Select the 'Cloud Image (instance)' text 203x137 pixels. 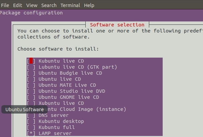[x=93, y=109]
